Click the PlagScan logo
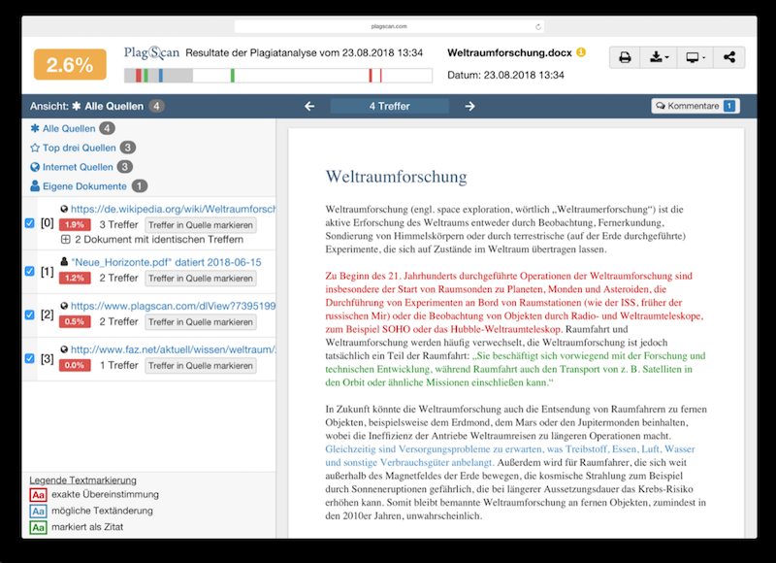The width and height of the screenshot is (776, 563). (x=151, y=52)
